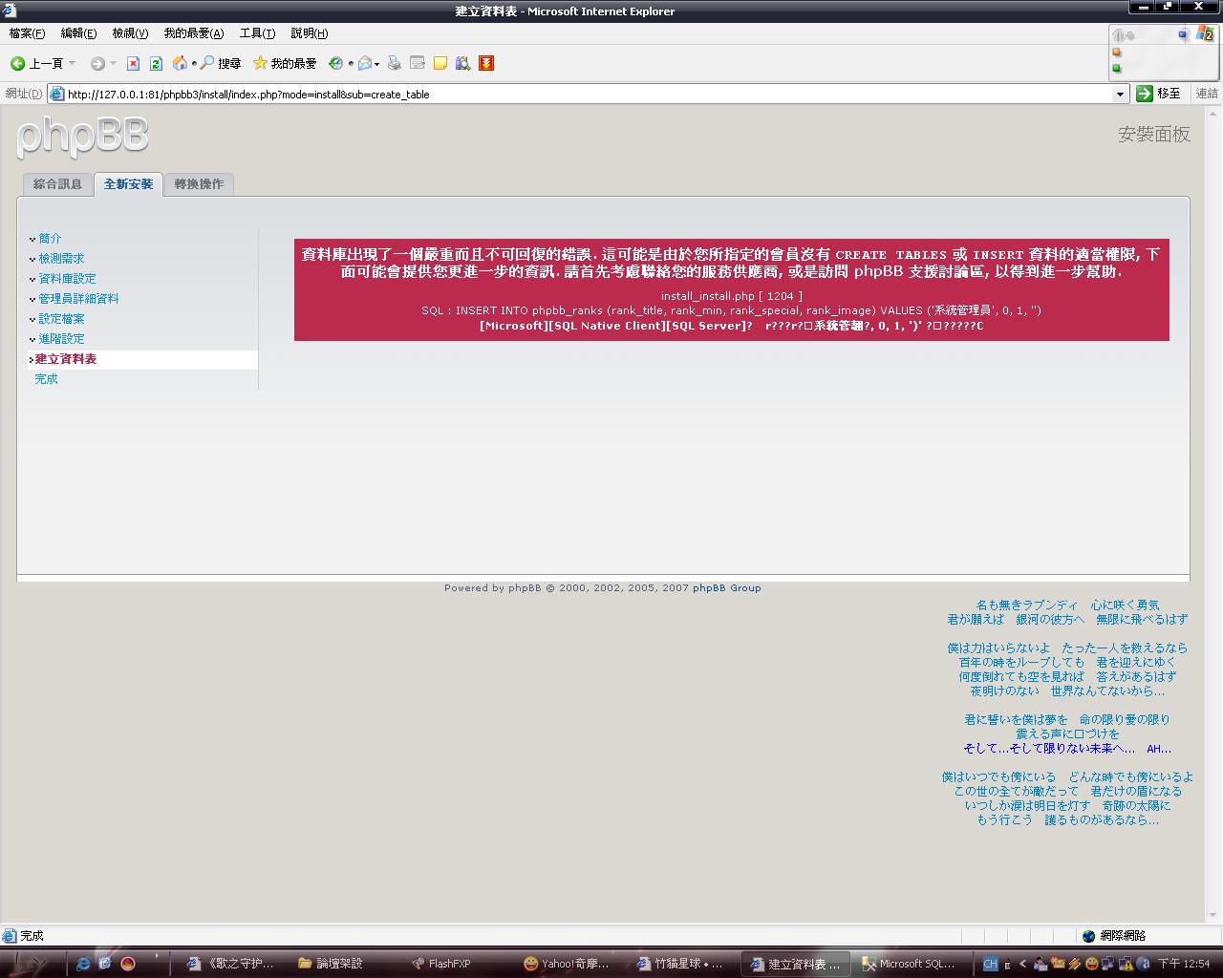This screenshot has height=978, width=1223.
Task: Open the 檢視(V) menu
Action: [x=130, y=33]
